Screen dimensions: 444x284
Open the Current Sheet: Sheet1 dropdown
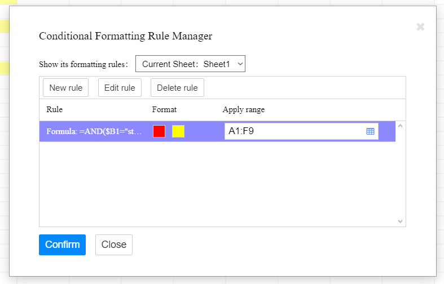click(x=190, y=64)
